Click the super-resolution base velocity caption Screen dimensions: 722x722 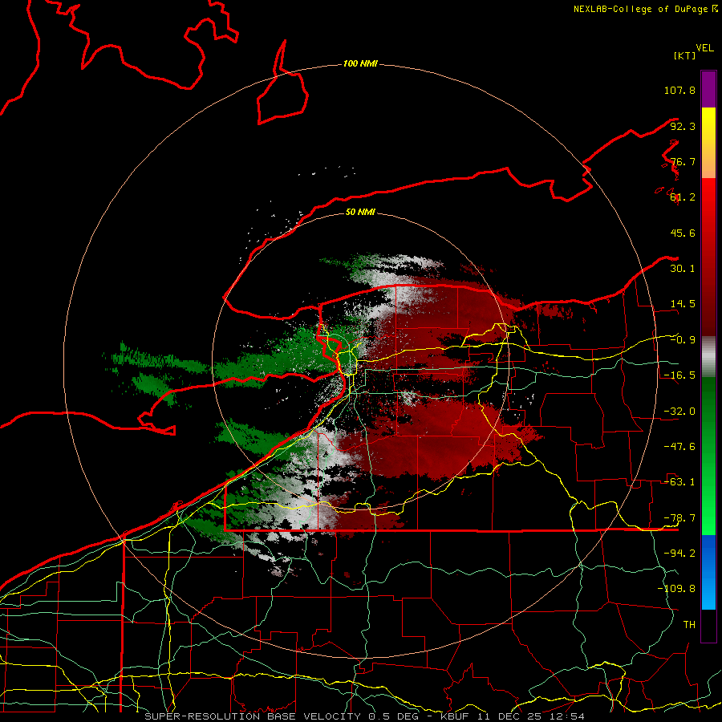(364, 716)
